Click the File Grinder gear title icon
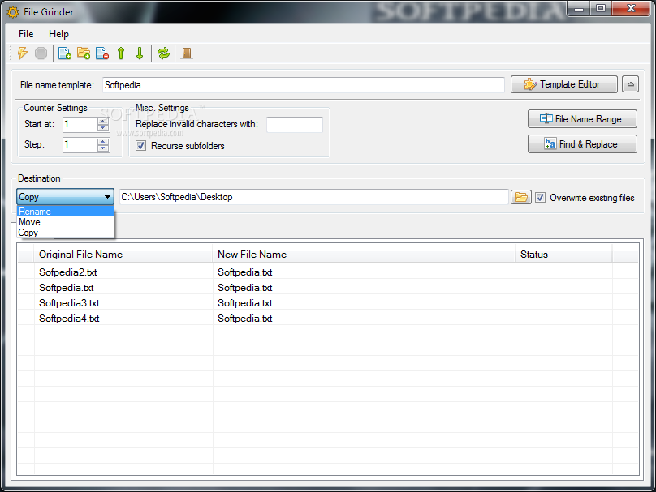 (x=13, y=12)
